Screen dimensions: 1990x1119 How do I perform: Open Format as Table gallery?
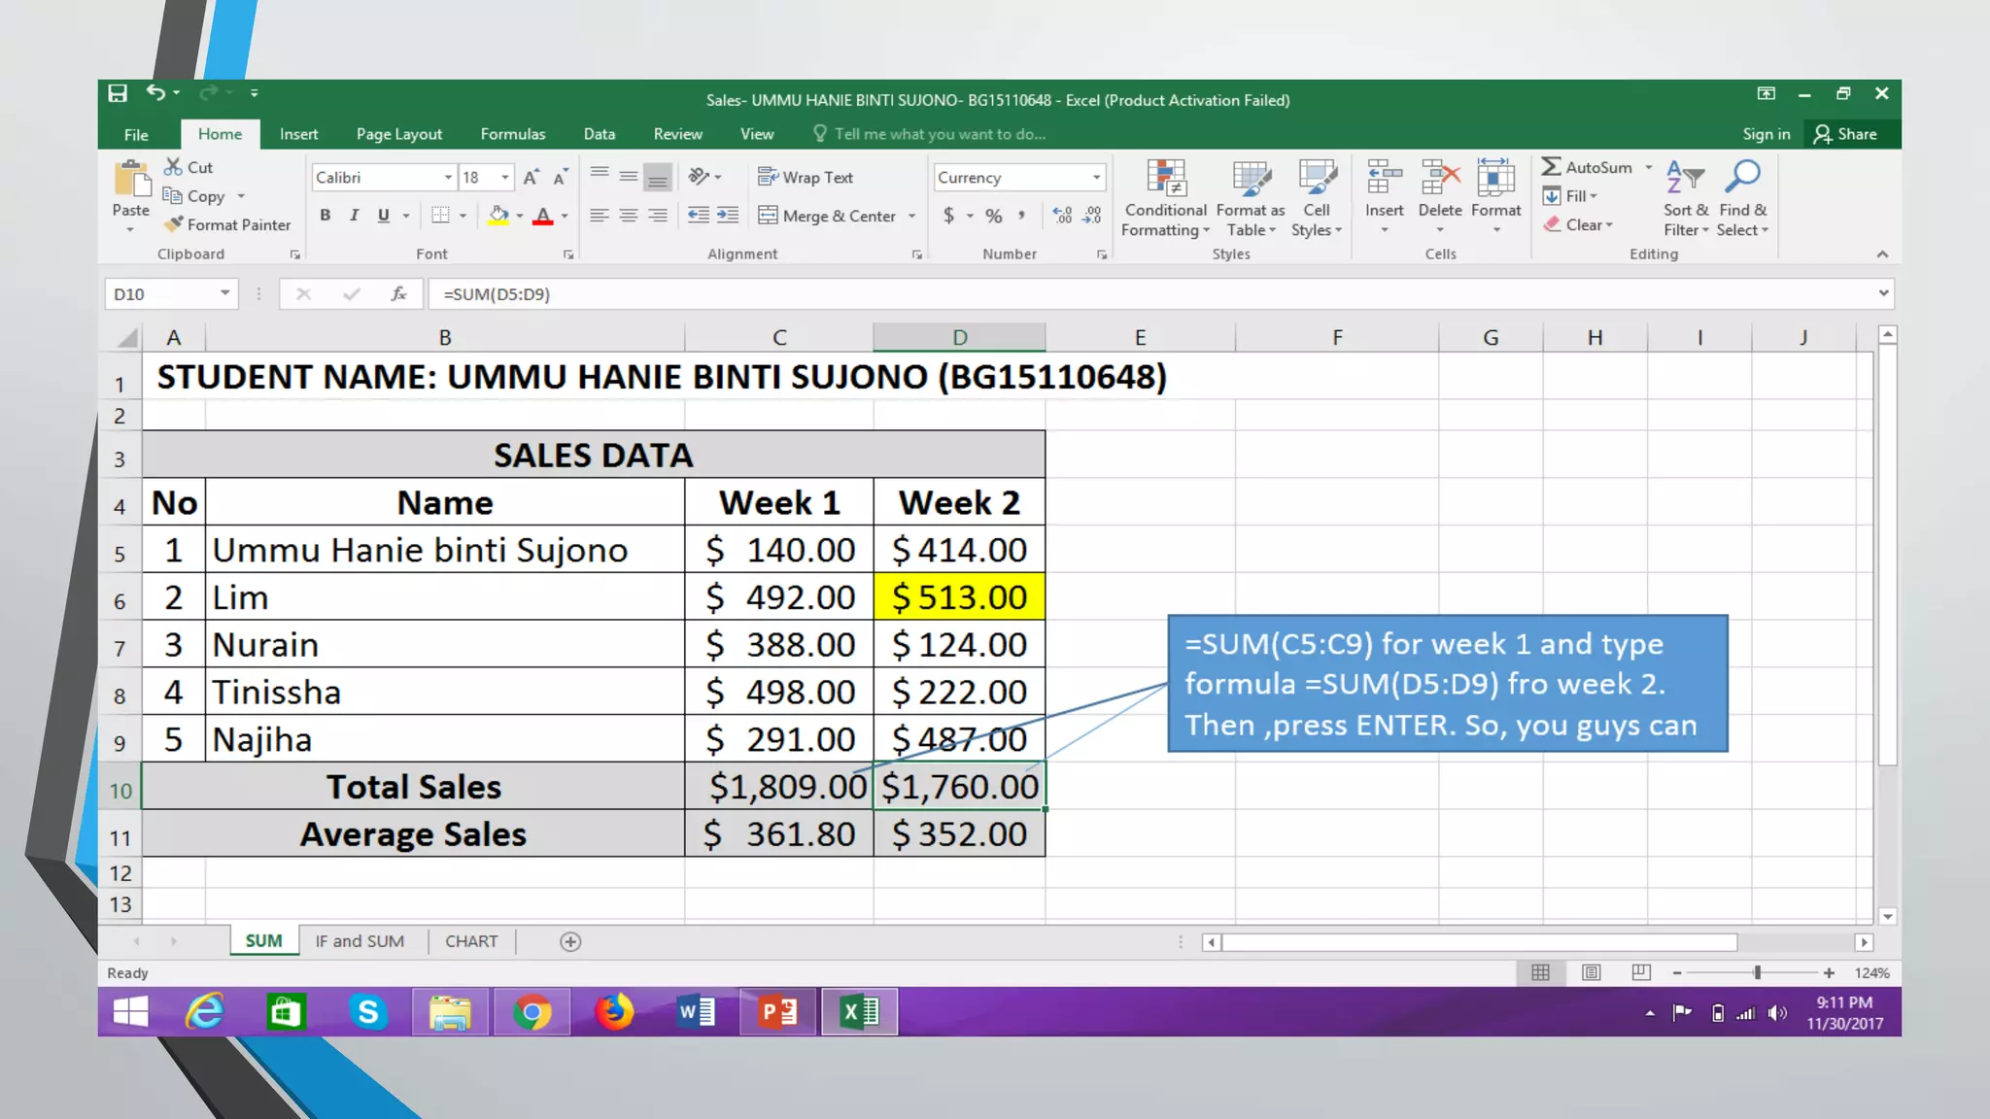point(1251,198)
